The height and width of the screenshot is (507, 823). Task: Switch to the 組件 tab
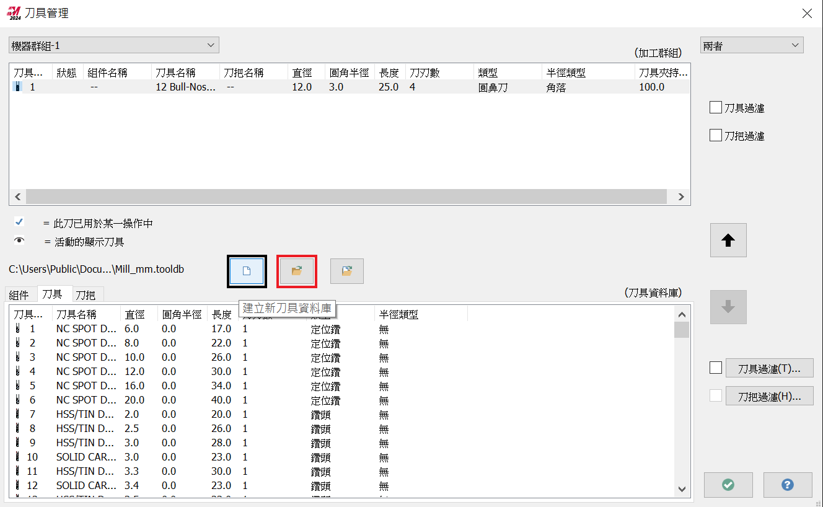click(x=19, y=295)
